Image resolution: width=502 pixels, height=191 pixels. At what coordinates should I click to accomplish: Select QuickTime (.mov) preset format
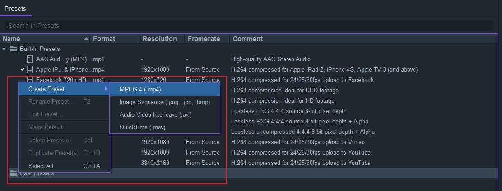142,127
